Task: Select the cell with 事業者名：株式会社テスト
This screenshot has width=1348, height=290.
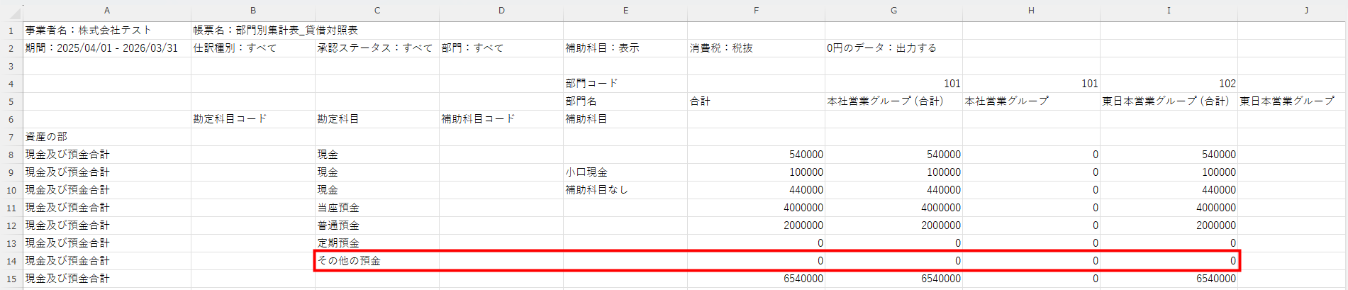Action: (x=89, y=30)
